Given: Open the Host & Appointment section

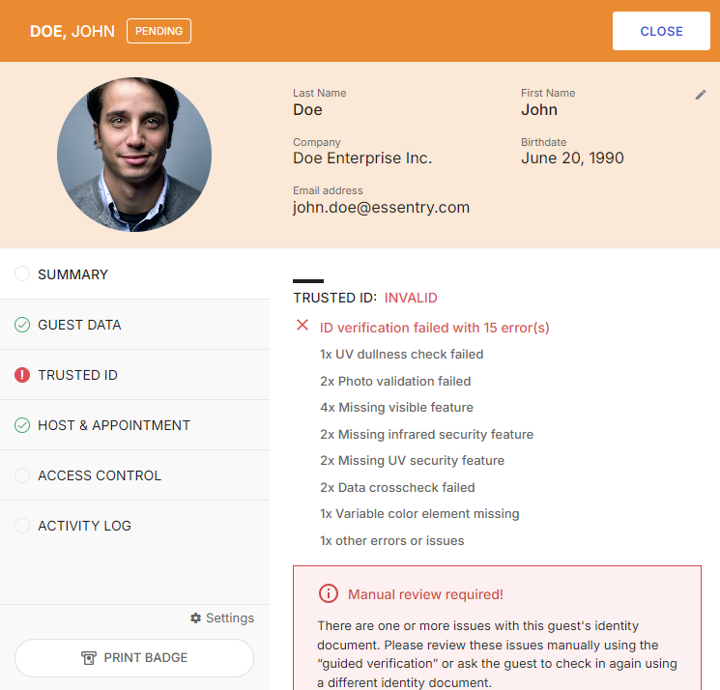Looking at the screenshot, I should [134, 425].
